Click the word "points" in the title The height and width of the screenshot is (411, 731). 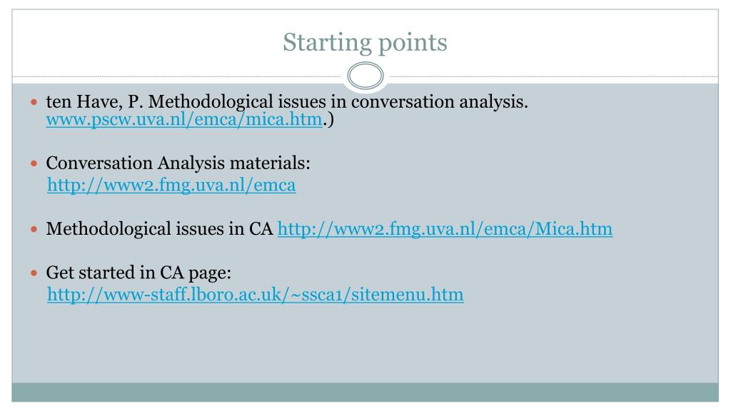point(413,42)
